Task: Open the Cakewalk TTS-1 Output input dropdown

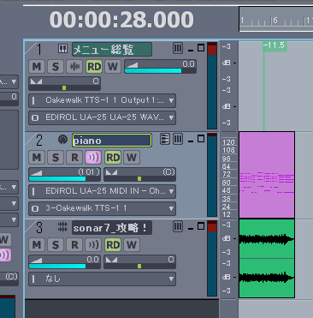Action: pyautogui.click(x=102, y=100)
